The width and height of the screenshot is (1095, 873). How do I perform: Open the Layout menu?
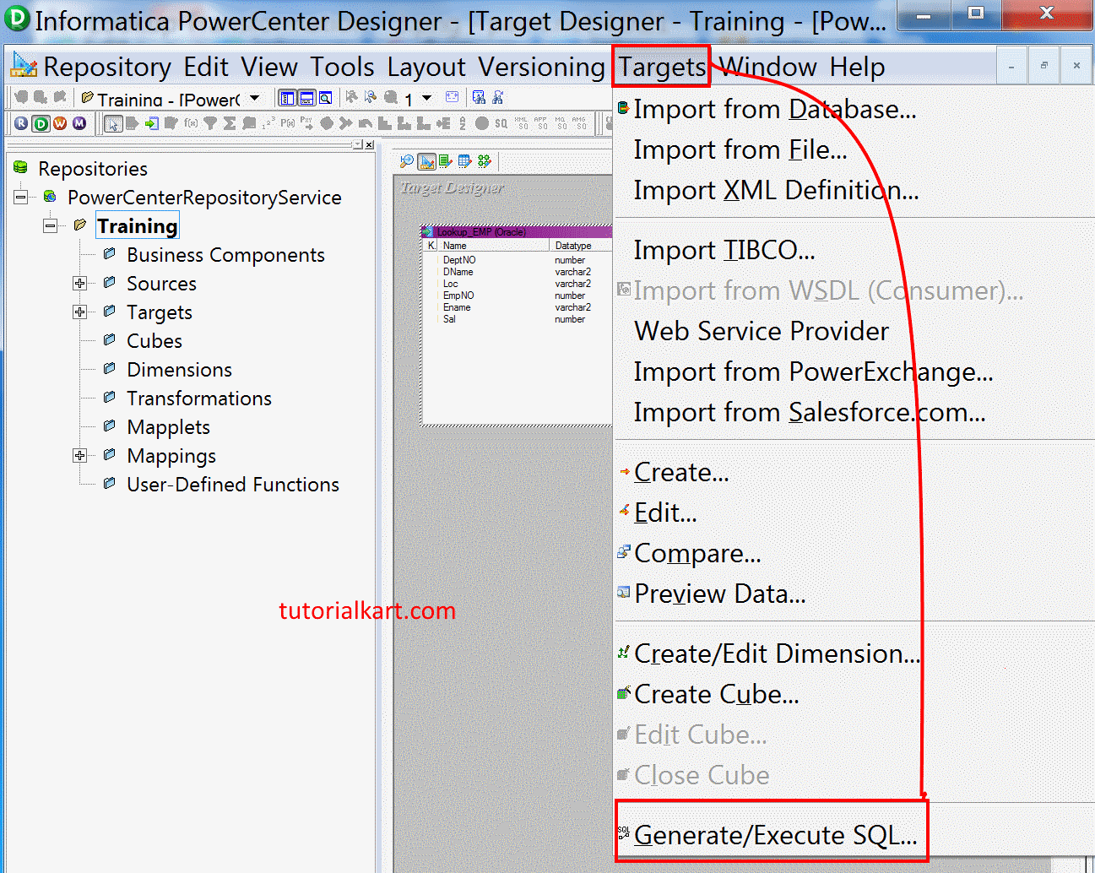pyautogui.click(x=426, y=67)
